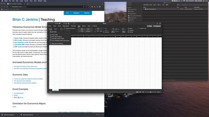Select From Database (Microsoft Query) entry
This screenshot has width=209, height=117.
pos(60,41)
